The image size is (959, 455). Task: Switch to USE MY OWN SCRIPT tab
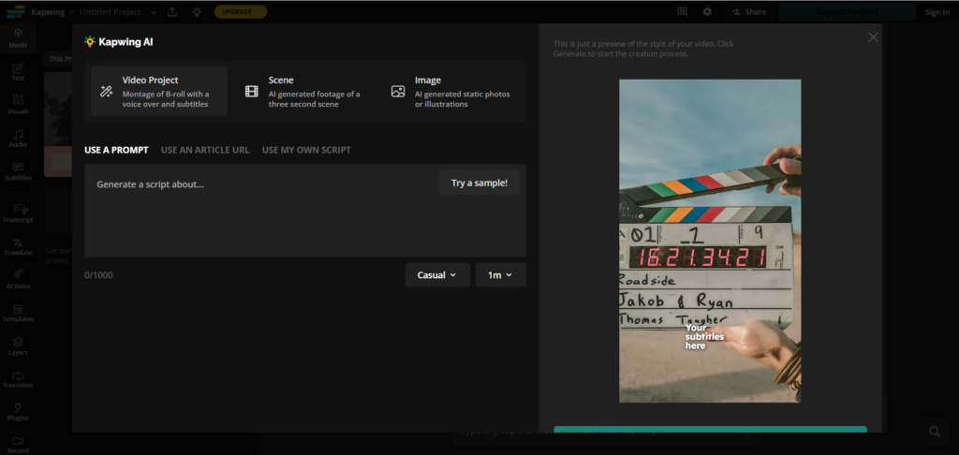306,150
